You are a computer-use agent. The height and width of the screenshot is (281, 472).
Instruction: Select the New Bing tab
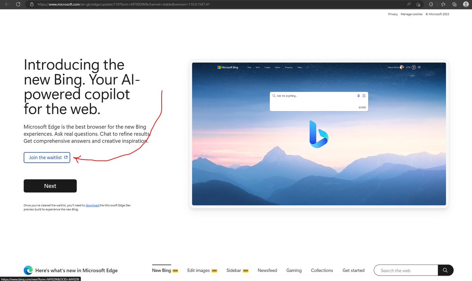[x=165, y=270]
